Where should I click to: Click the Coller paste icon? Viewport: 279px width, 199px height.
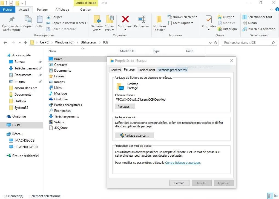pyautogui.click(x=39, y=19)
